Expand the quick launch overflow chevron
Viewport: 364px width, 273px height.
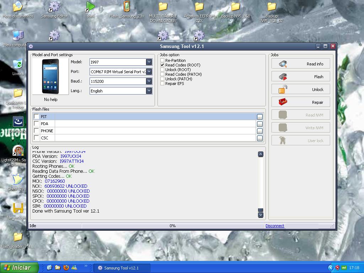click(86, 266)
